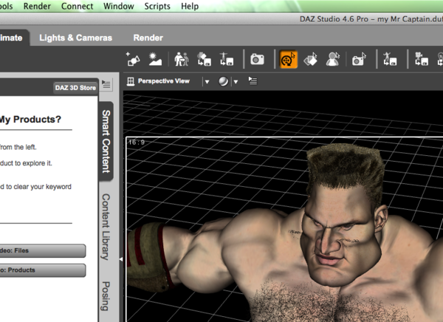The image size is (443, 322).
Task: Select the highlighted orange node selection tool
Action: coord(289,59)
